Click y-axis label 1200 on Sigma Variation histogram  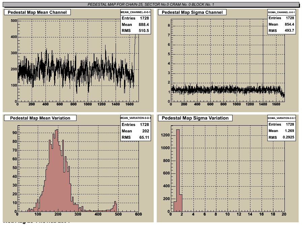(165, 135)
